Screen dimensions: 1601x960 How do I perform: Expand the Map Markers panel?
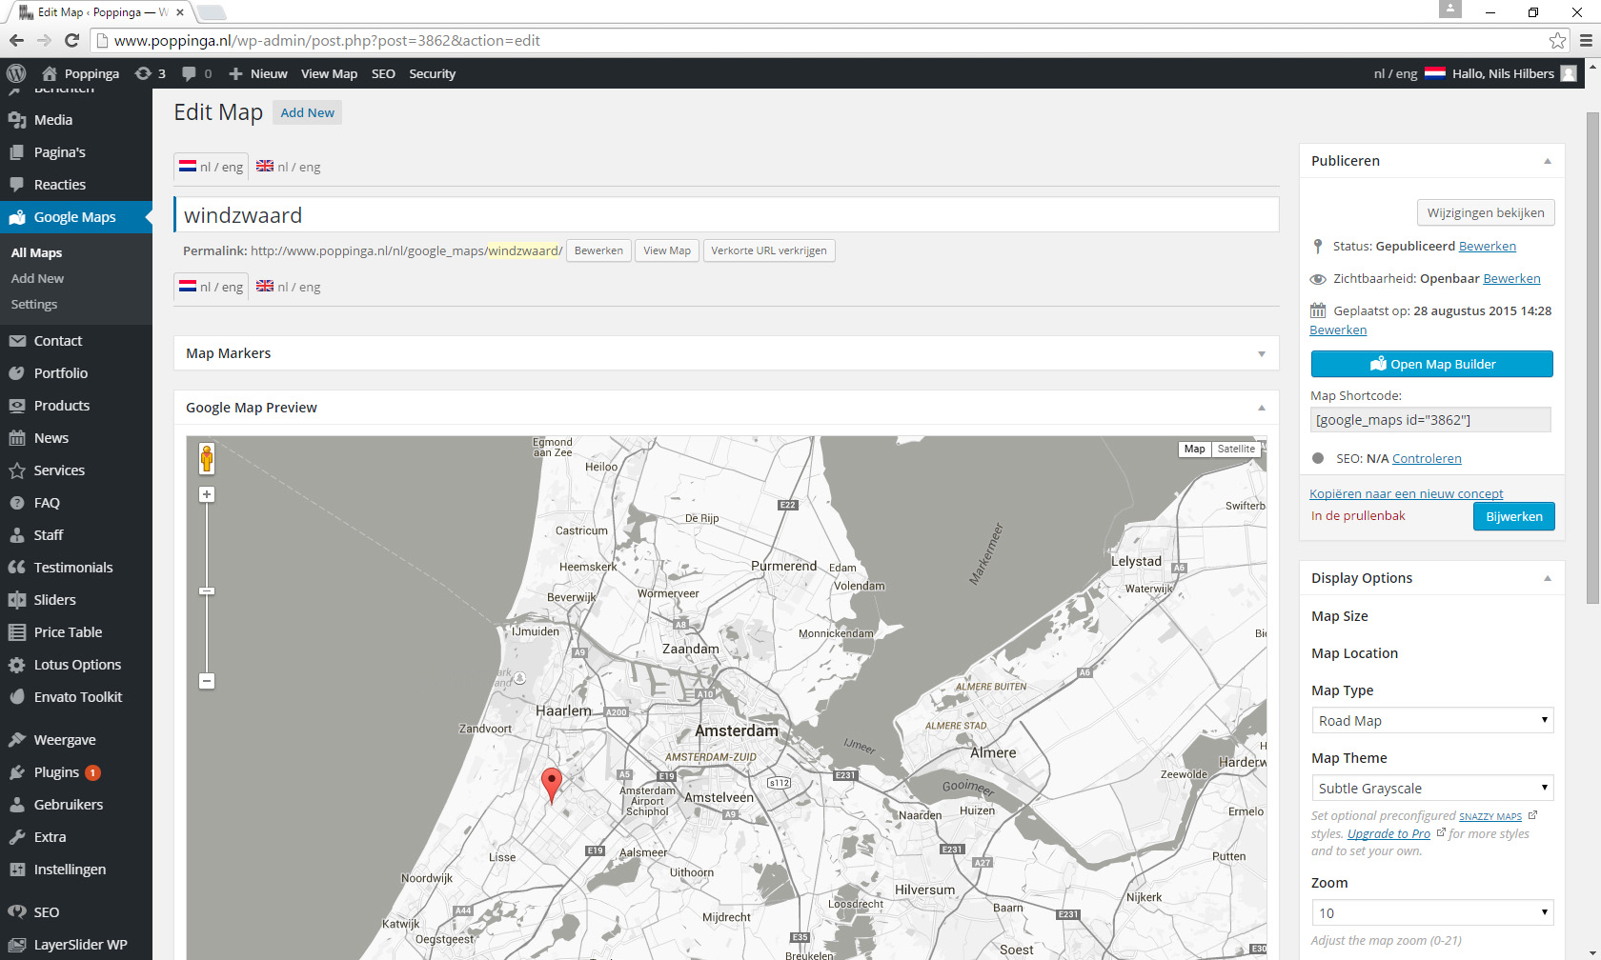[726, 353]
